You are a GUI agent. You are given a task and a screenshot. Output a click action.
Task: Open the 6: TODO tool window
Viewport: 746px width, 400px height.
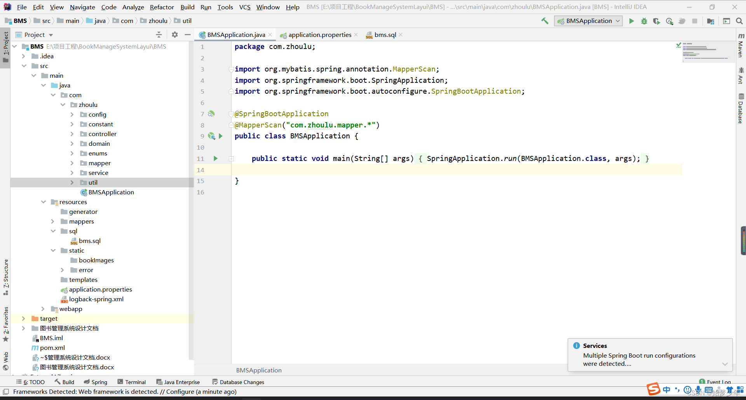pos(31,382)
